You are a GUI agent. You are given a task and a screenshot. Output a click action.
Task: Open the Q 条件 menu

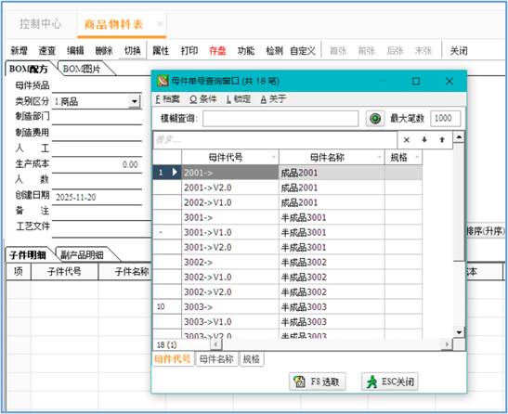coord(203,98)
